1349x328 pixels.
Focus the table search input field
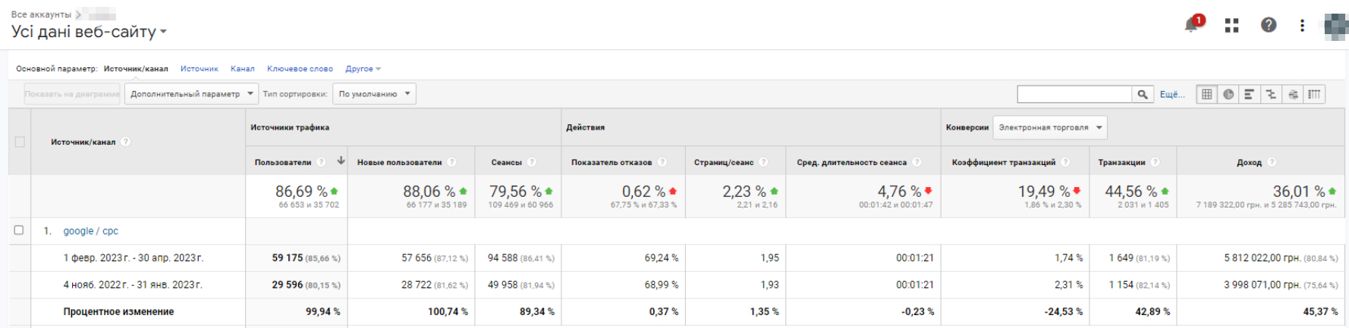point(1074,94)
